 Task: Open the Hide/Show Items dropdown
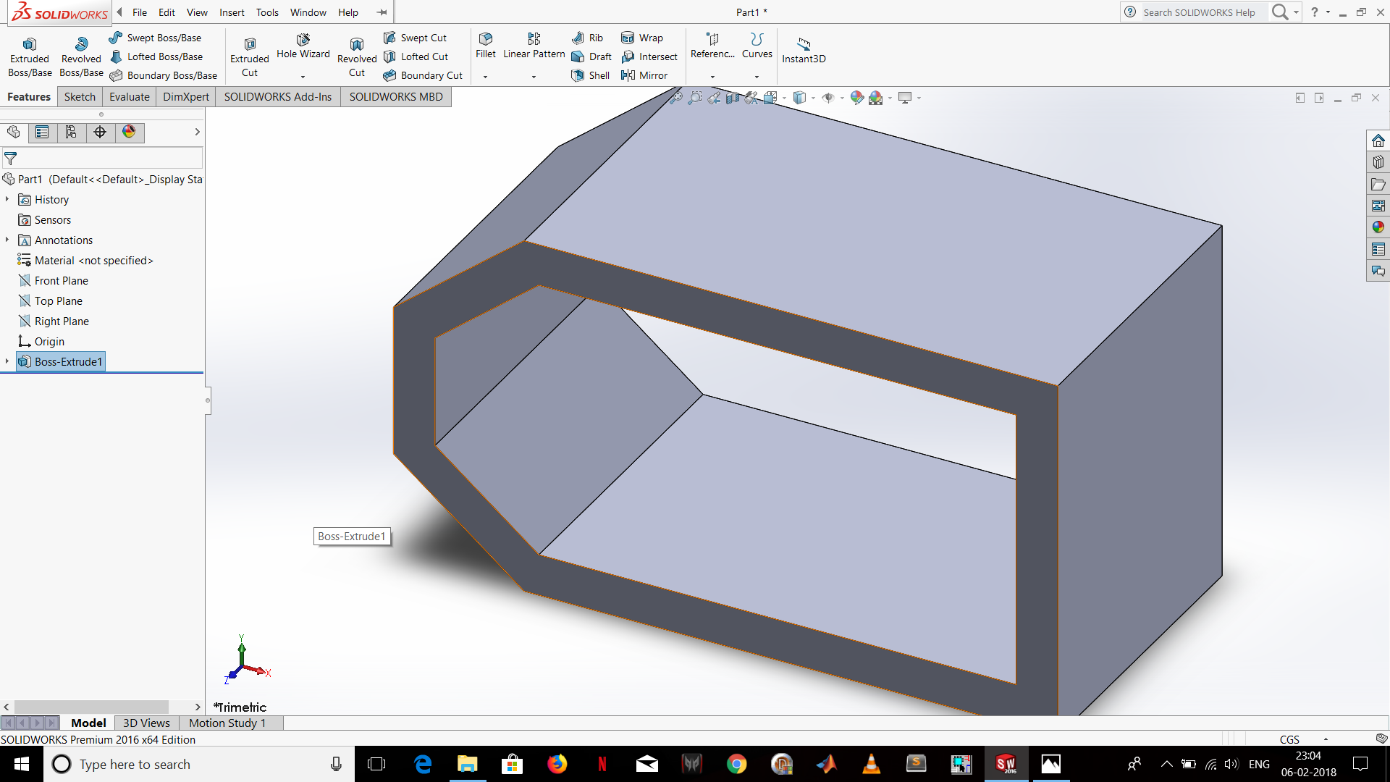pos(842,98)
